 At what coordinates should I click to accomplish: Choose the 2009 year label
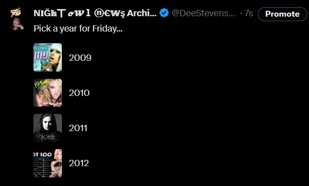(x=80, y=58)
